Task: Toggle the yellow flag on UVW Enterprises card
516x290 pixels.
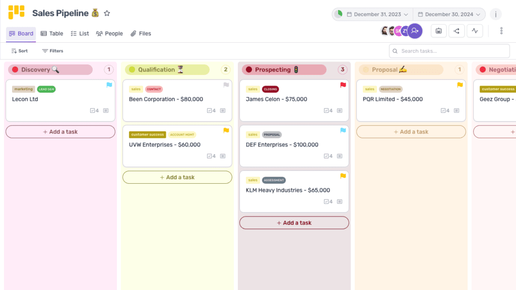Action: tap(226, 130)
